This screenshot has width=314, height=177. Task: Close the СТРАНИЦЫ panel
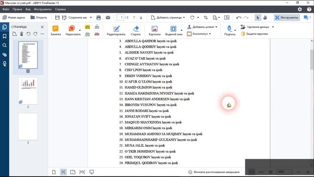pyautogui.click(x=42, y=27)
